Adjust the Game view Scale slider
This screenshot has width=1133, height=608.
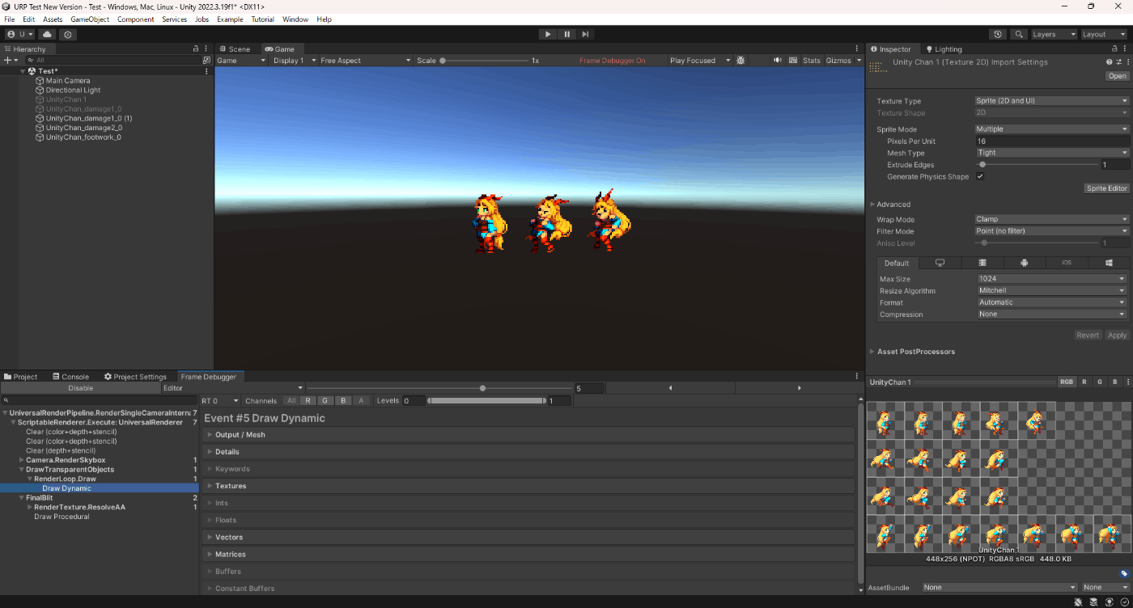point(485,61)
